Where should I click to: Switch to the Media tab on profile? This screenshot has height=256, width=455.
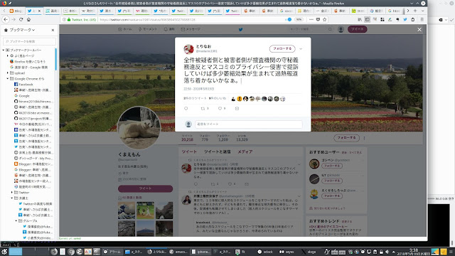pos(245,151)
